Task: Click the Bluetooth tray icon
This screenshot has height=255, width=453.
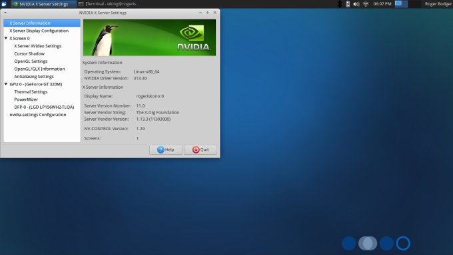Action: (x=340, y=4)
